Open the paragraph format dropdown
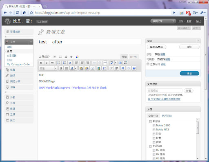Viewport: 209px width, 162px height. [48, 68]
